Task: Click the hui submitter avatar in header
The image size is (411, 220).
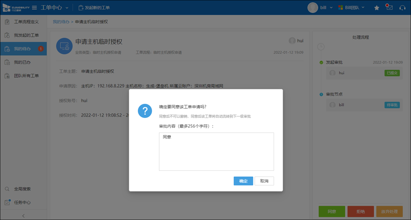Action: (x=292, y=41)
